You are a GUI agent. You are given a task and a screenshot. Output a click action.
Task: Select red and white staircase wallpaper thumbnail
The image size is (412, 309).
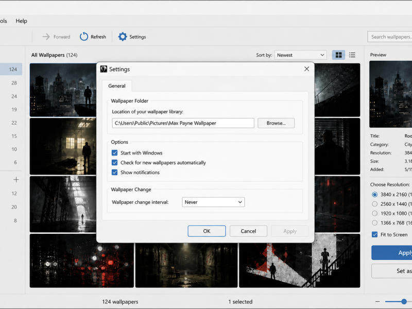[x=300, y=261]
